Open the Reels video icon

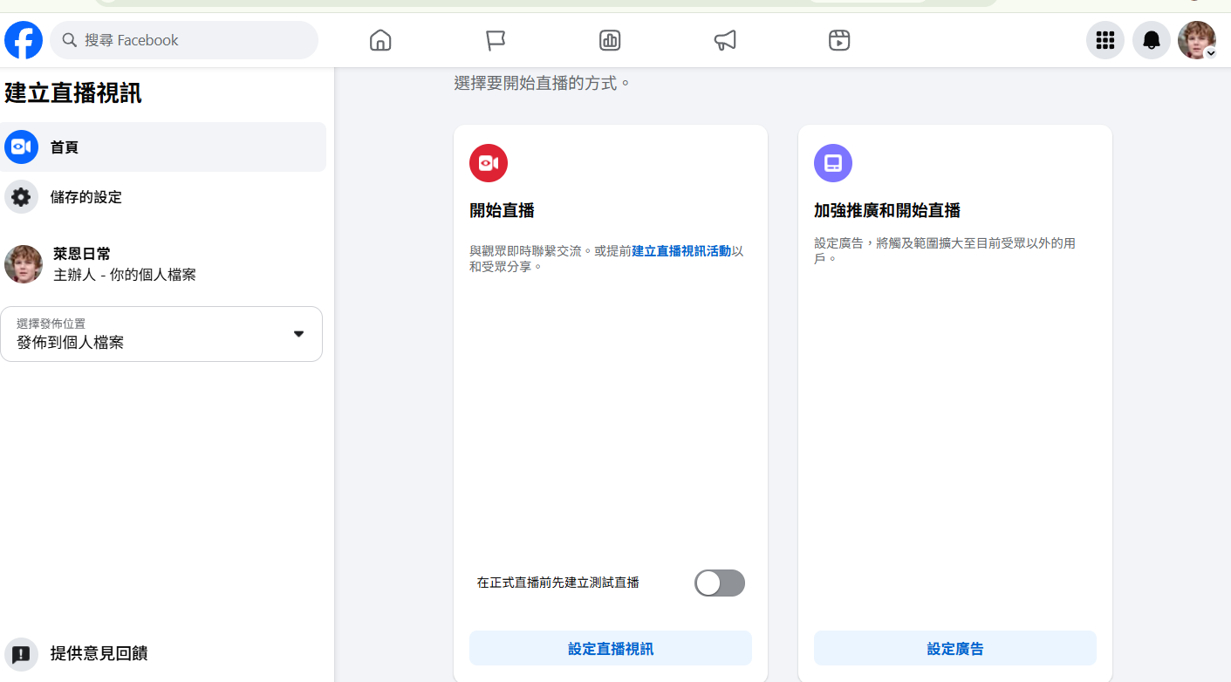(x=839, y=40)
